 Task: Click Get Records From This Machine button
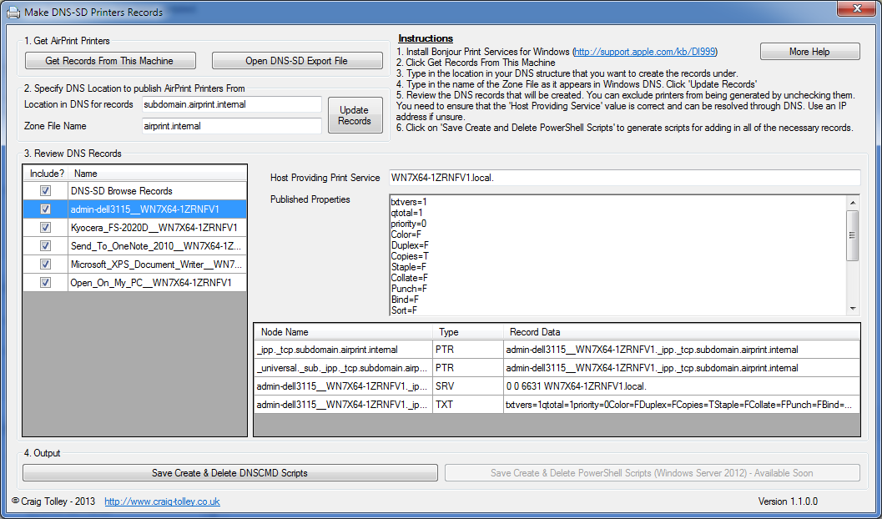click(110, 61)
